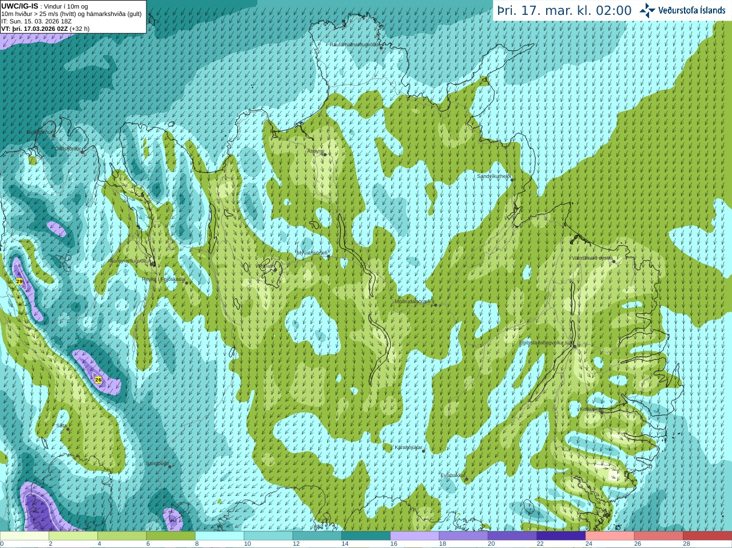Pick the 10–12 m/s legend swatch
The height and width of the screenshot is (548, 732).
268,536
